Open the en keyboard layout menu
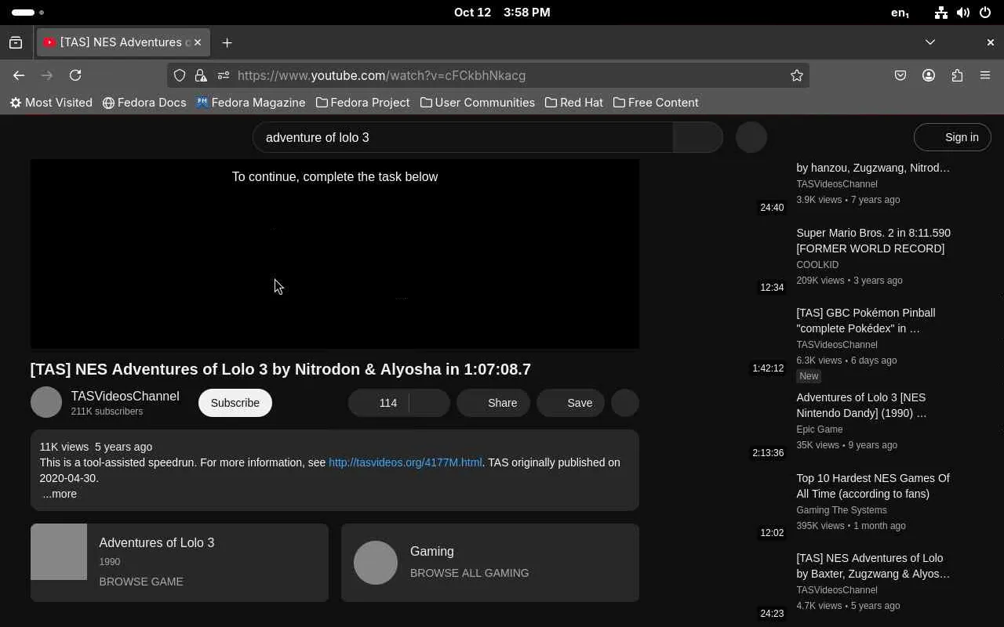This screenshot has width=1004, height=627. [x=900, y=13]
